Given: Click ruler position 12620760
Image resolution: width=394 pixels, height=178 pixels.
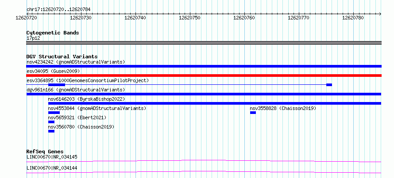Looking at the screenshot, I should [244, 18].
